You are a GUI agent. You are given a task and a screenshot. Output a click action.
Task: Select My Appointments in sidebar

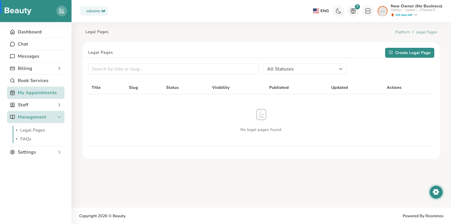tap(36, 93)
